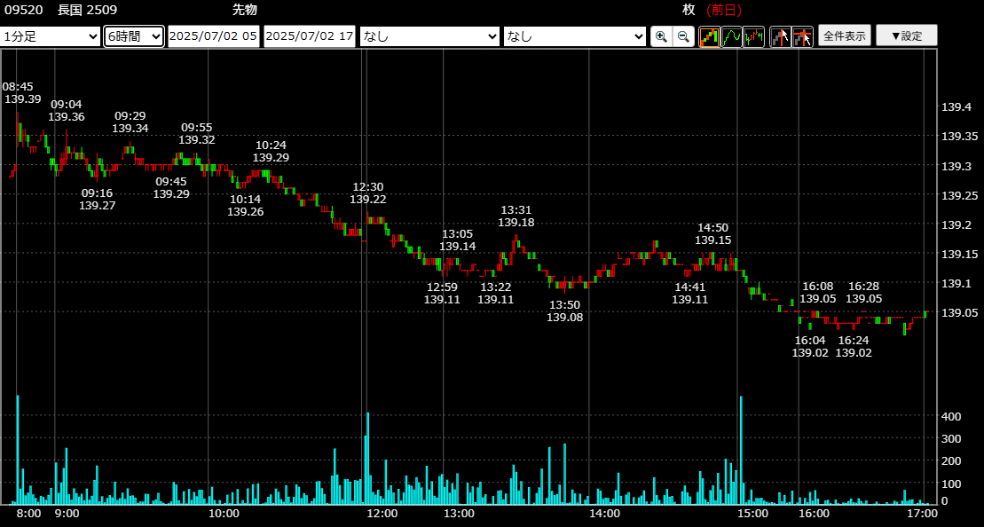Click the 13:31 139.18 price label
The width and height of the screenshot is (984, 527).
[x=516, y=216]
